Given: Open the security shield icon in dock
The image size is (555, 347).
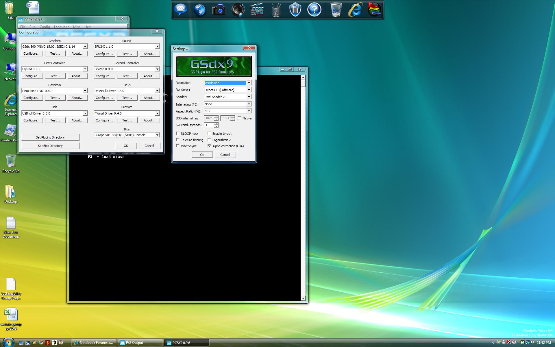Looking at the screenshot, I should 295,10.
